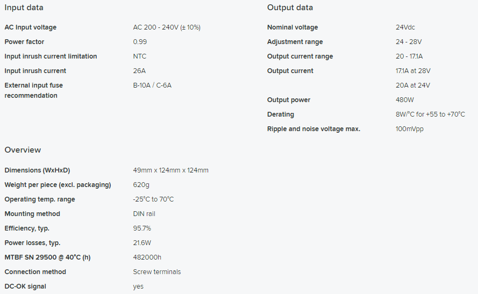Screen dimensions: 478x294
Task: Click the 620g weight value
Action: tap(140, 185)
